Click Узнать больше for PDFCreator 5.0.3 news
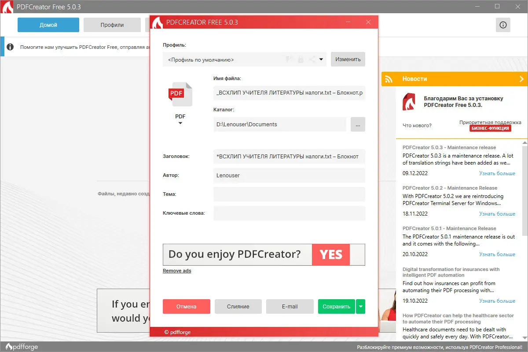 coord(497,173)
